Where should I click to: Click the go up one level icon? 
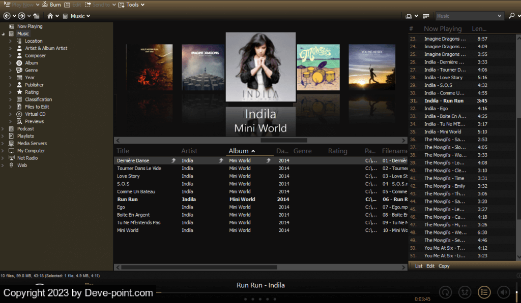pos(36,16)
